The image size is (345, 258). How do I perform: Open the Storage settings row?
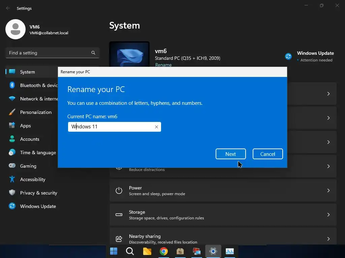click(x=223, y=215)
